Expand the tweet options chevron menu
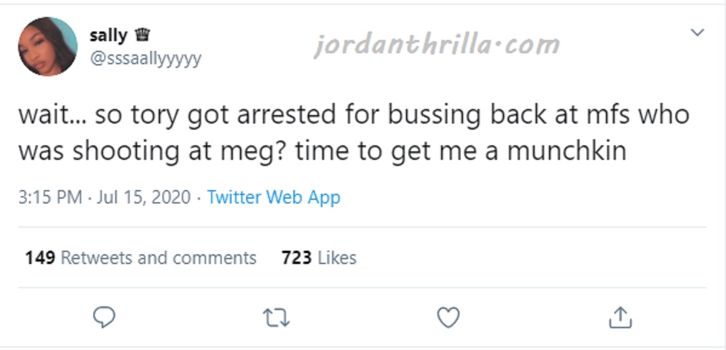This screenshot has height=350, width=726. point(697,32)
